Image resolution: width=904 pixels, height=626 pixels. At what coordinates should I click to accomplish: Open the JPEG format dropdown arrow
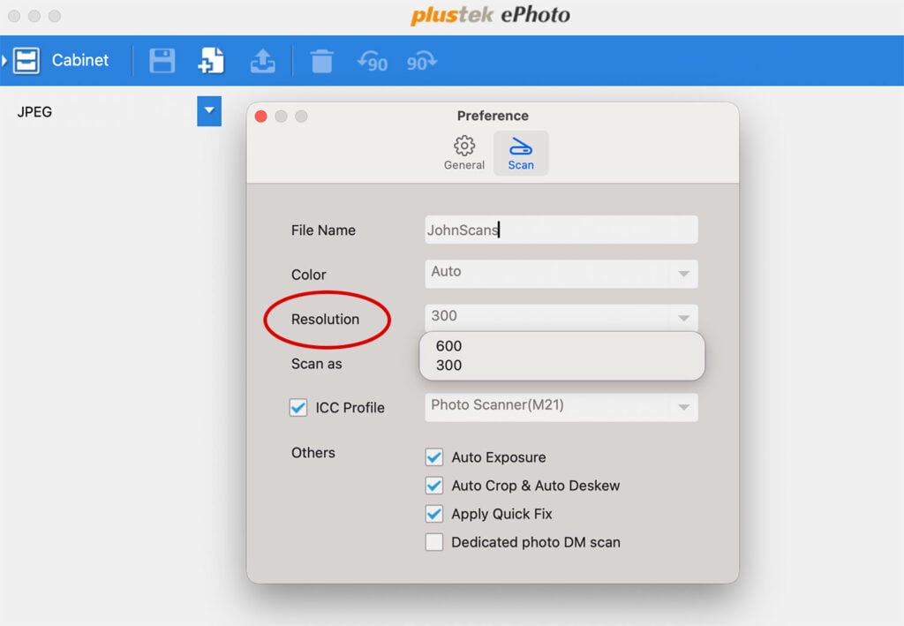click(x=209, y=110)
